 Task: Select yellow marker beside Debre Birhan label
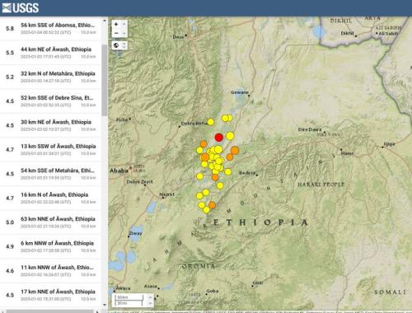pyautogui.click(x=211, y=122)
